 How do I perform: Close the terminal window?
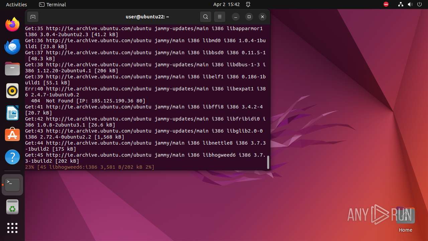(x=262, y=17)
